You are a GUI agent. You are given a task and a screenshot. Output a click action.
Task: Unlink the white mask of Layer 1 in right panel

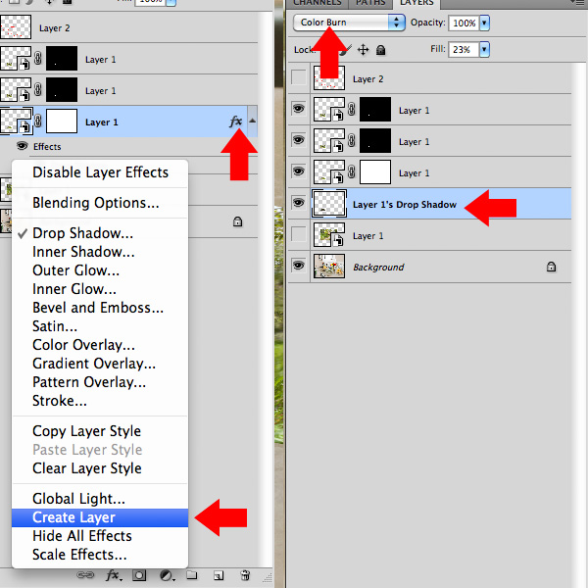352,172
